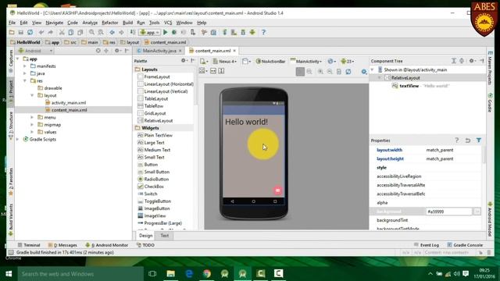
Task: Refresh the layout preview
Action: pyautogui.click(x=348, y=72)
